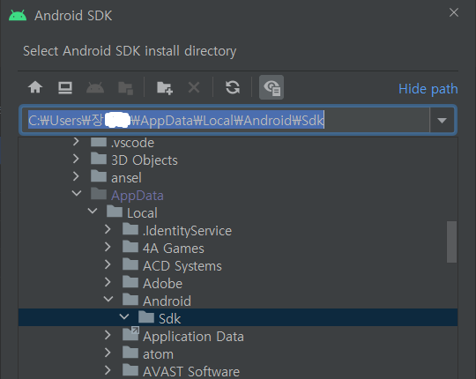
Task: Click inside the SDK path text field
Action: [225, 120]
